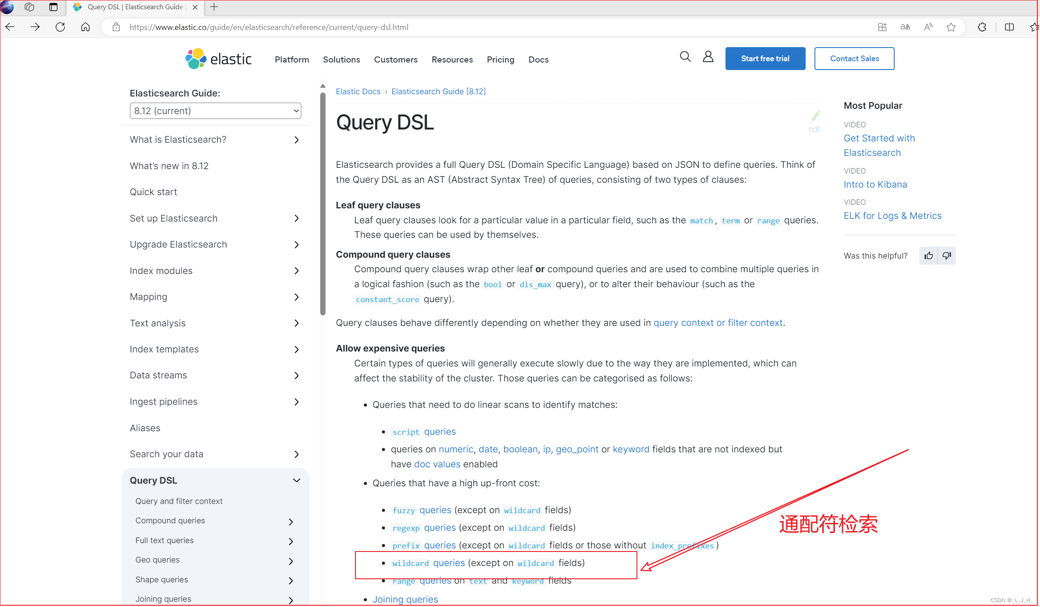Open the Aliases sidebar page
The width and height of the screenshot is (1040, 607).
pos(145,428)
